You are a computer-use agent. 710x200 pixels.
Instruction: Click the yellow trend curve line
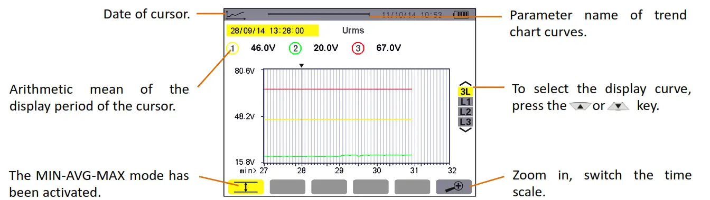coord(338,119)
